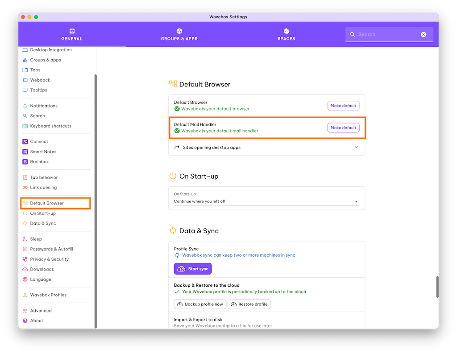Click the Groups & apps sidebar icon

(25, 60)
